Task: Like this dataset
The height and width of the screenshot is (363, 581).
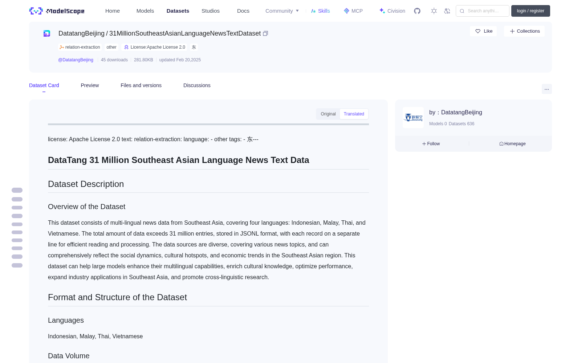Action: 483,31
